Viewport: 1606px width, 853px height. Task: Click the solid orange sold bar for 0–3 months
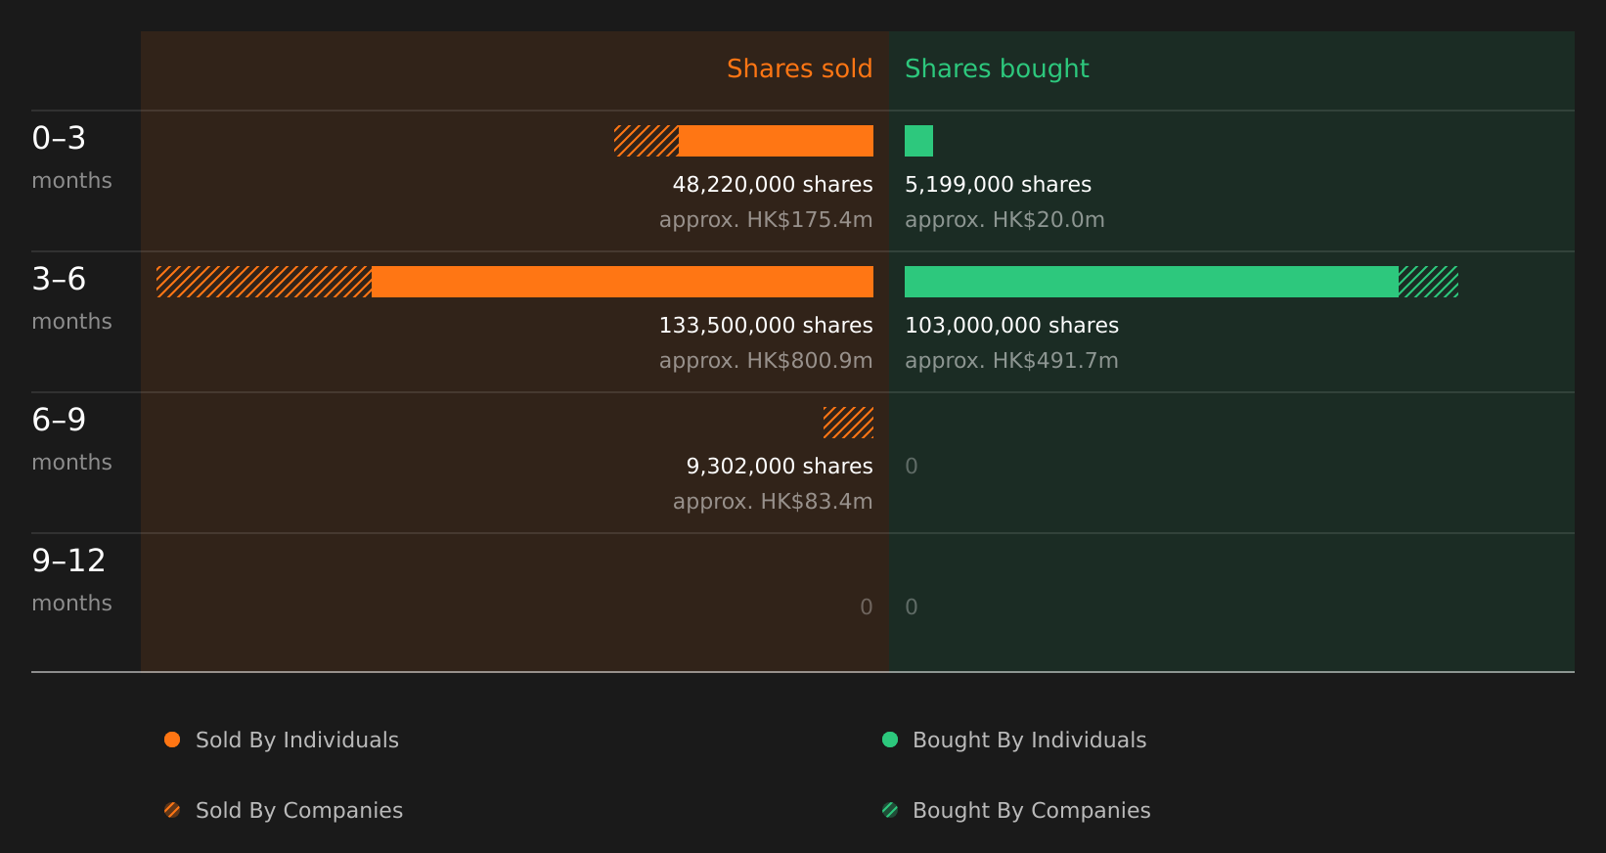coord(776,141)
